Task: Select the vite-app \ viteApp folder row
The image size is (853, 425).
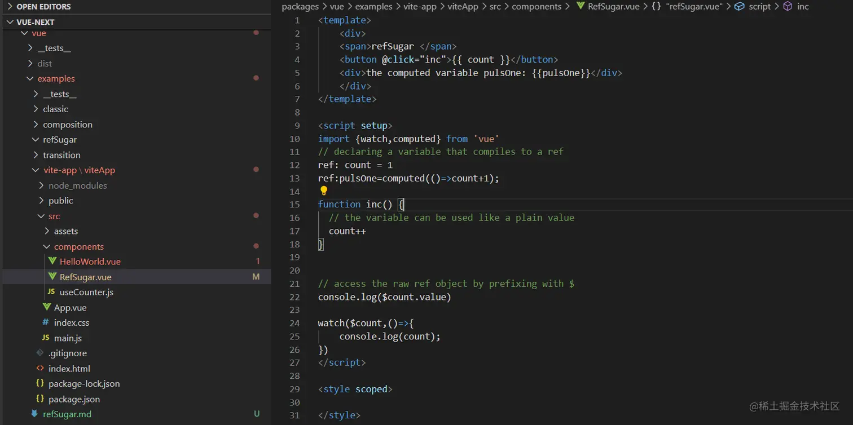Action: [137, 170]
